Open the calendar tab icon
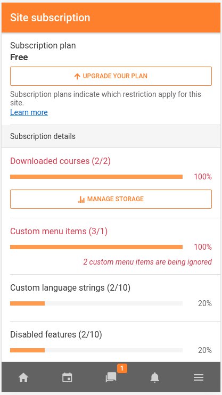The width and height of the screenshot is (222, 395). pos(67,377)
